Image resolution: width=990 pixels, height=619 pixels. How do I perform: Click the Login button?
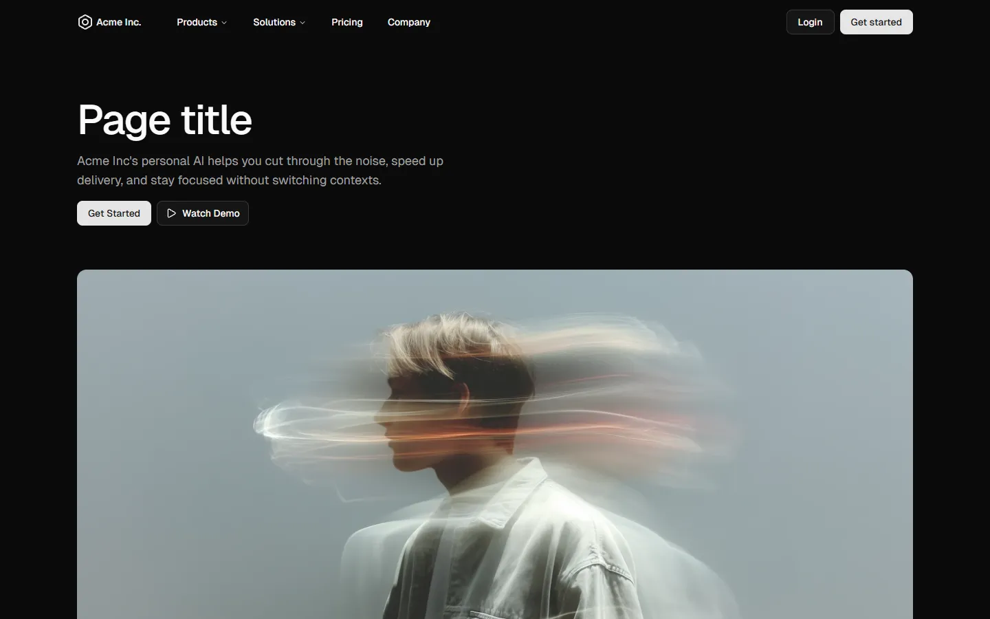pyautogui.click(x=810, y=22)
